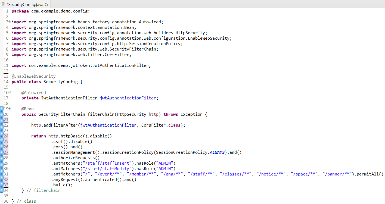The height and width of the screenshot is (204, 385).
Task: Click the "/event/**" string
Action: click(x=108, y=174)
